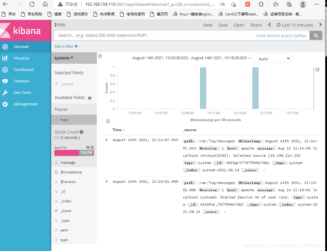The image size is (327, 251).
Task: Click the Uses lucene query syntax link
Action: click(281, 36)
